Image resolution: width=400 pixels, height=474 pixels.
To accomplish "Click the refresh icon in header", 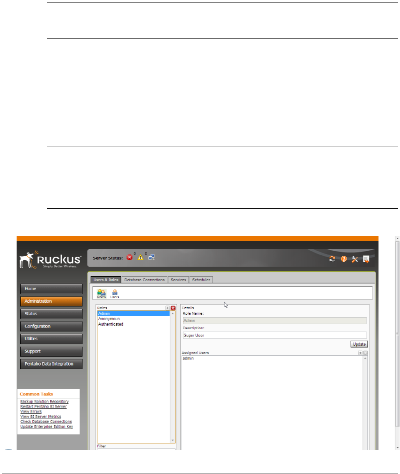I will pyautogui.click(x=332, y=259).
